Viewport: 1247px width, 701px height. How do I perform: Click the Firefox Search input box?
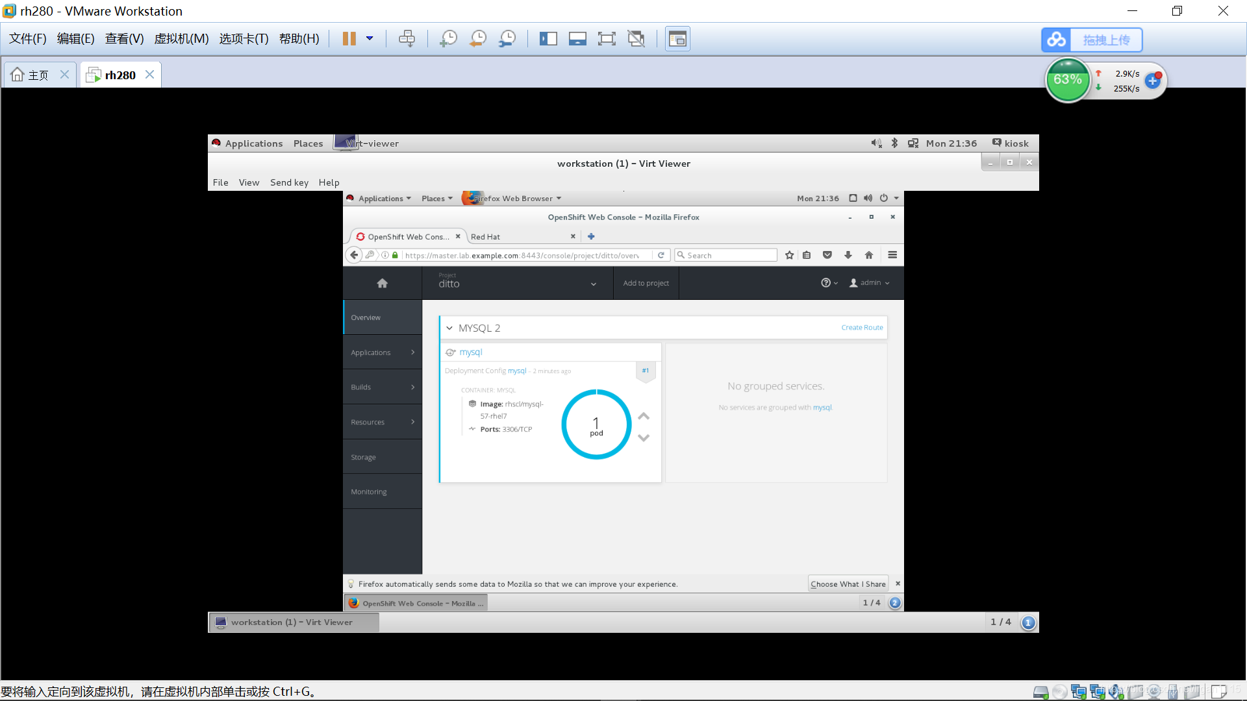725,256
